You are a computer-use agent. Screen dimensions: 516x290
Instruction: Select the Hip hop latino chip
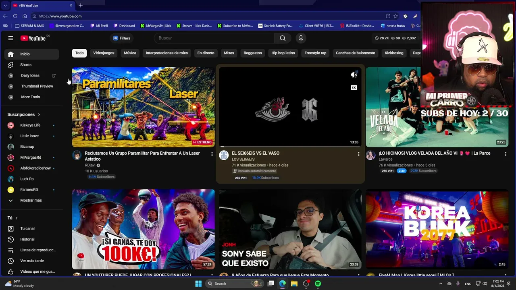point(283,53)
